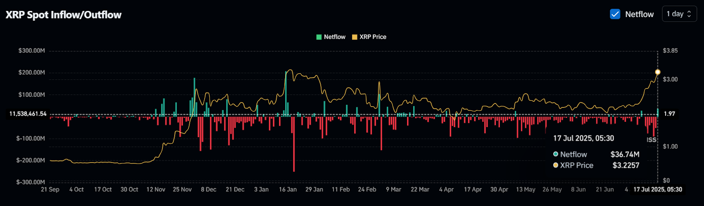Click the 25 Nov date label
This screenshot has width=704, height=206.
tap(182, 190)
